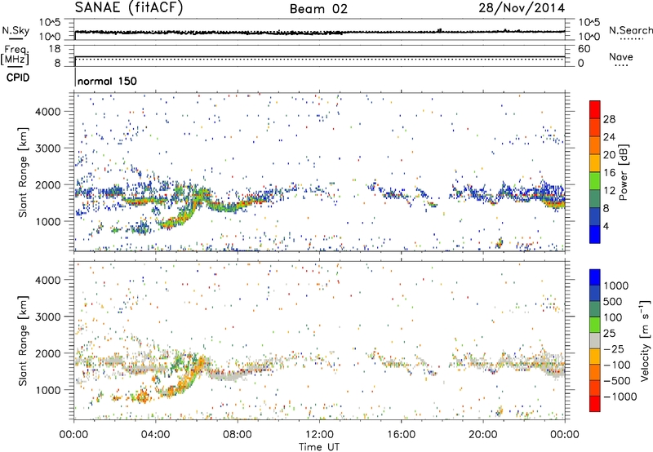Click the 8 value on Power scale
This screenshot has width=653, height=452.
606,208
